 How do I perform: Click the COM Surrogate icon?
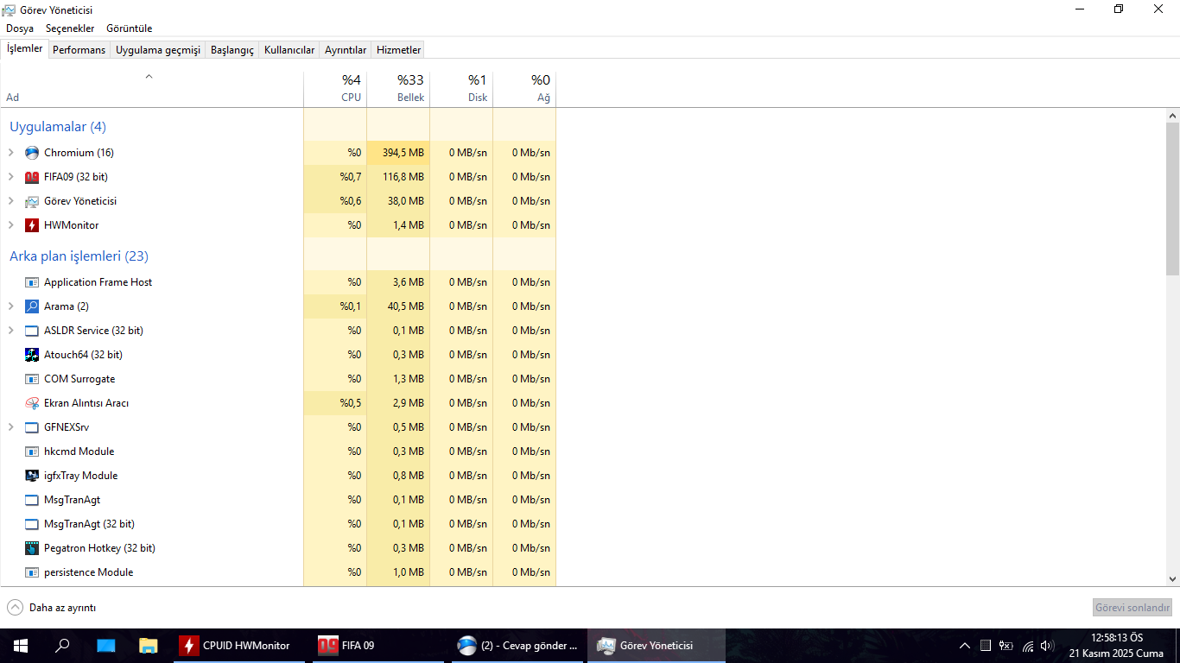[32, 379]
